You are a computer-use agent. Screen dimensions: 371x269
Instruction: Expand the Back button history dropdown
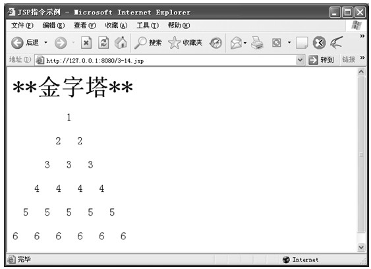45,43
